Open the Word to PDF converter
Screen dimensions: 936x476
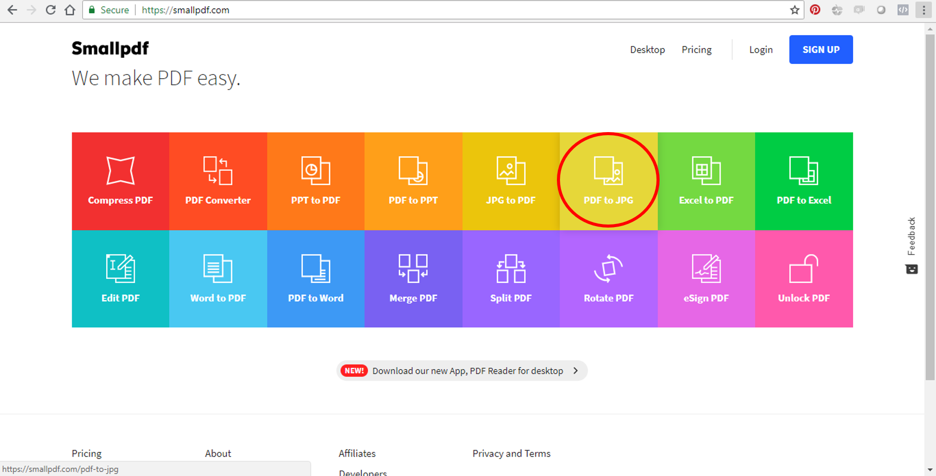pos(218,279)
